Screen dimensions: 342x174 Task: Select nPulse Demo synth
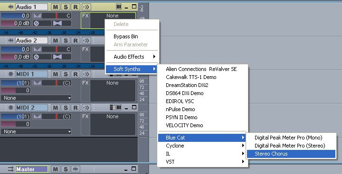202,109
